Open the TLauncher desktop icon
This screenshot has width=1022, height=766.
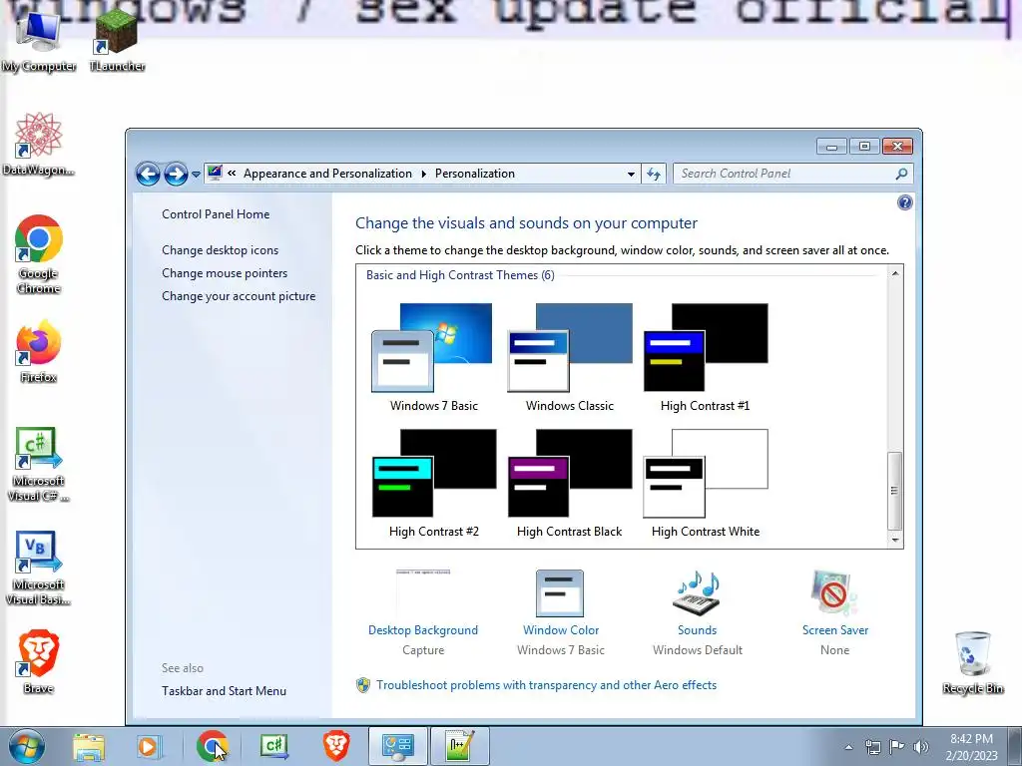(117, 41)
